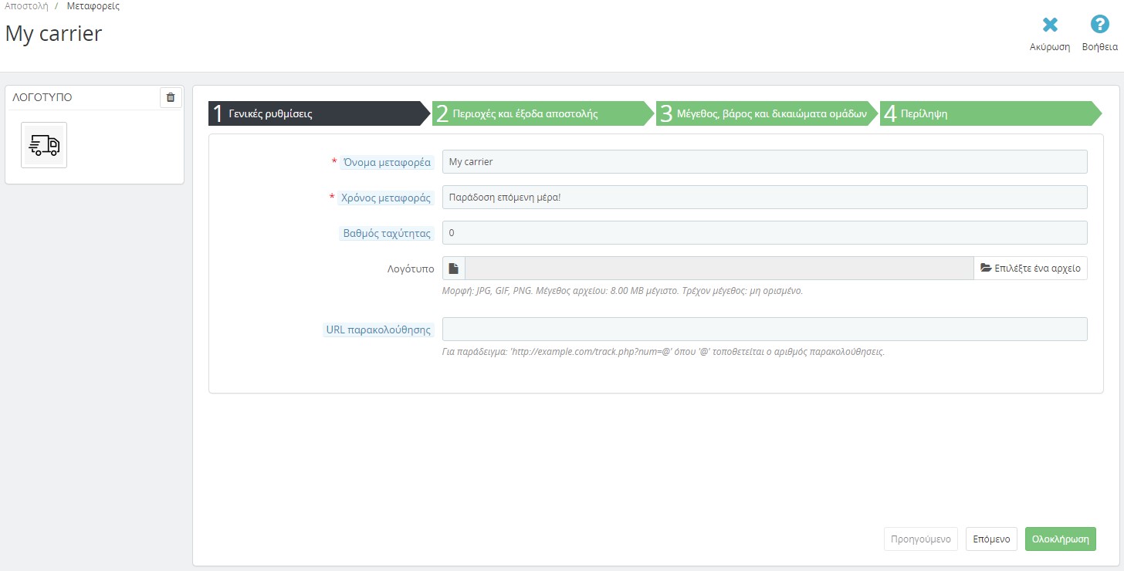Open step 4 Περίληψη tab
This screenshot has width=1124, height=571.
[x=988, y=113]
